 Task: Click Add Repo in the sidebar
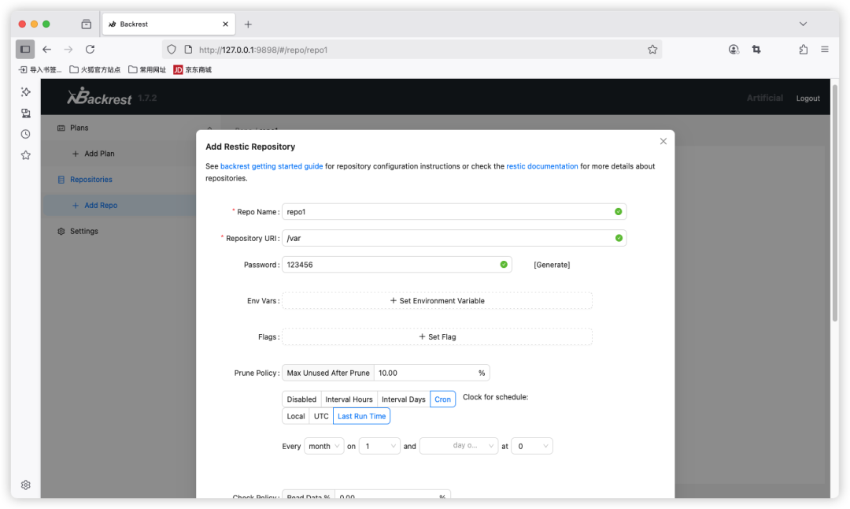point(101,205)
